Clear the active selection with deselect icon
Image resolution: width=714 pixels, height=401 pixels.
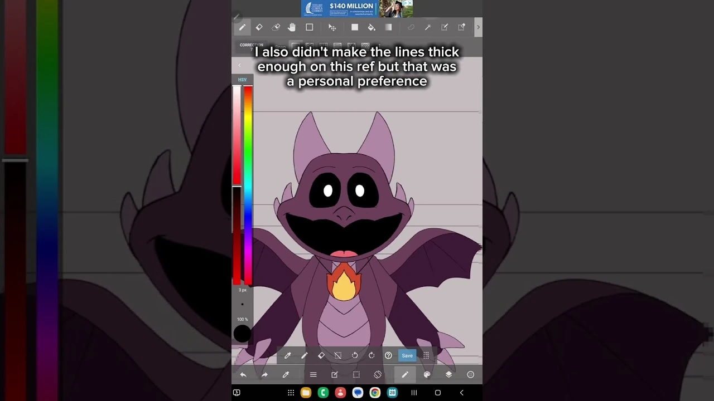[338, 355]
